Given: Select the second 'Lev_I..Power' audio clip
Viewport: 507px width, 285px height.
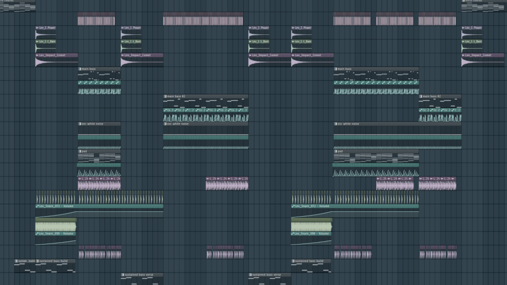Looking at the screenshot, I should 131,33.
